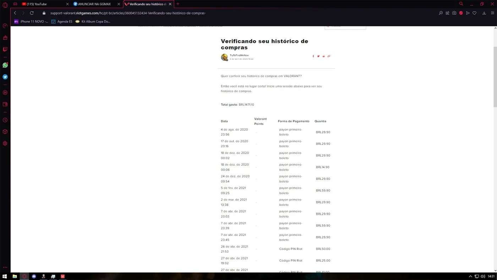Open the Player icon in sidebar
Image resolution: width=497 pixels, height=280 pixels.
pos(5,93)
